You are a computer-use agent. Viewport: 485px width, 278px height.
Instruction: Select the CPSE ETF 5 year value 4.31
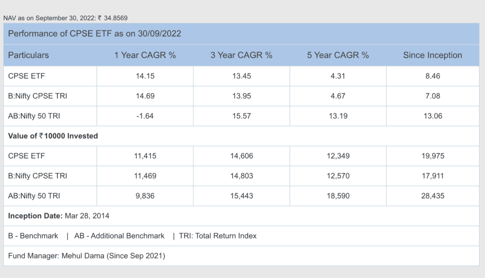[338, 76]
